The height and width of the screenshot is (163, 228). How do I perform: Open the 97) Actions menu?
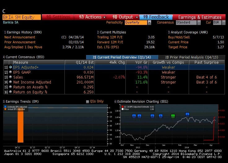(x=90, y=17)
